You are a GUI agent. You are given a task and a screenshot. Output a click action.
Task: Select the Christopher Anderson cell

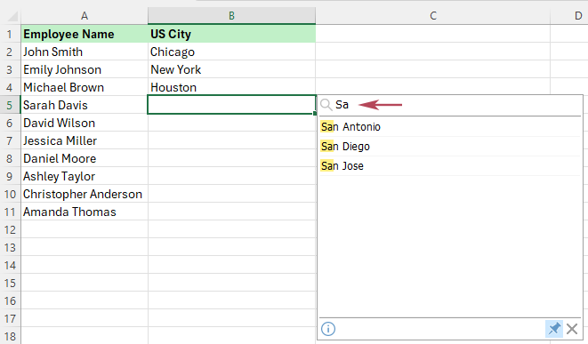point(85,194)
